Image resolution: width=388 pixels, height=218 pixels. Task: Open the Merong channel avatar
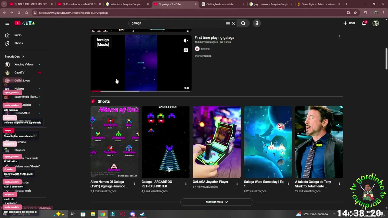[x=197, y=49]
